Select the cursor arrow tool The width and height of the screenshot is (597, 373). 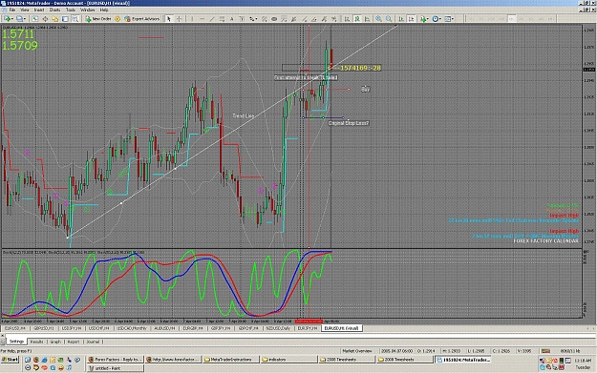click(x=169, y=19)
